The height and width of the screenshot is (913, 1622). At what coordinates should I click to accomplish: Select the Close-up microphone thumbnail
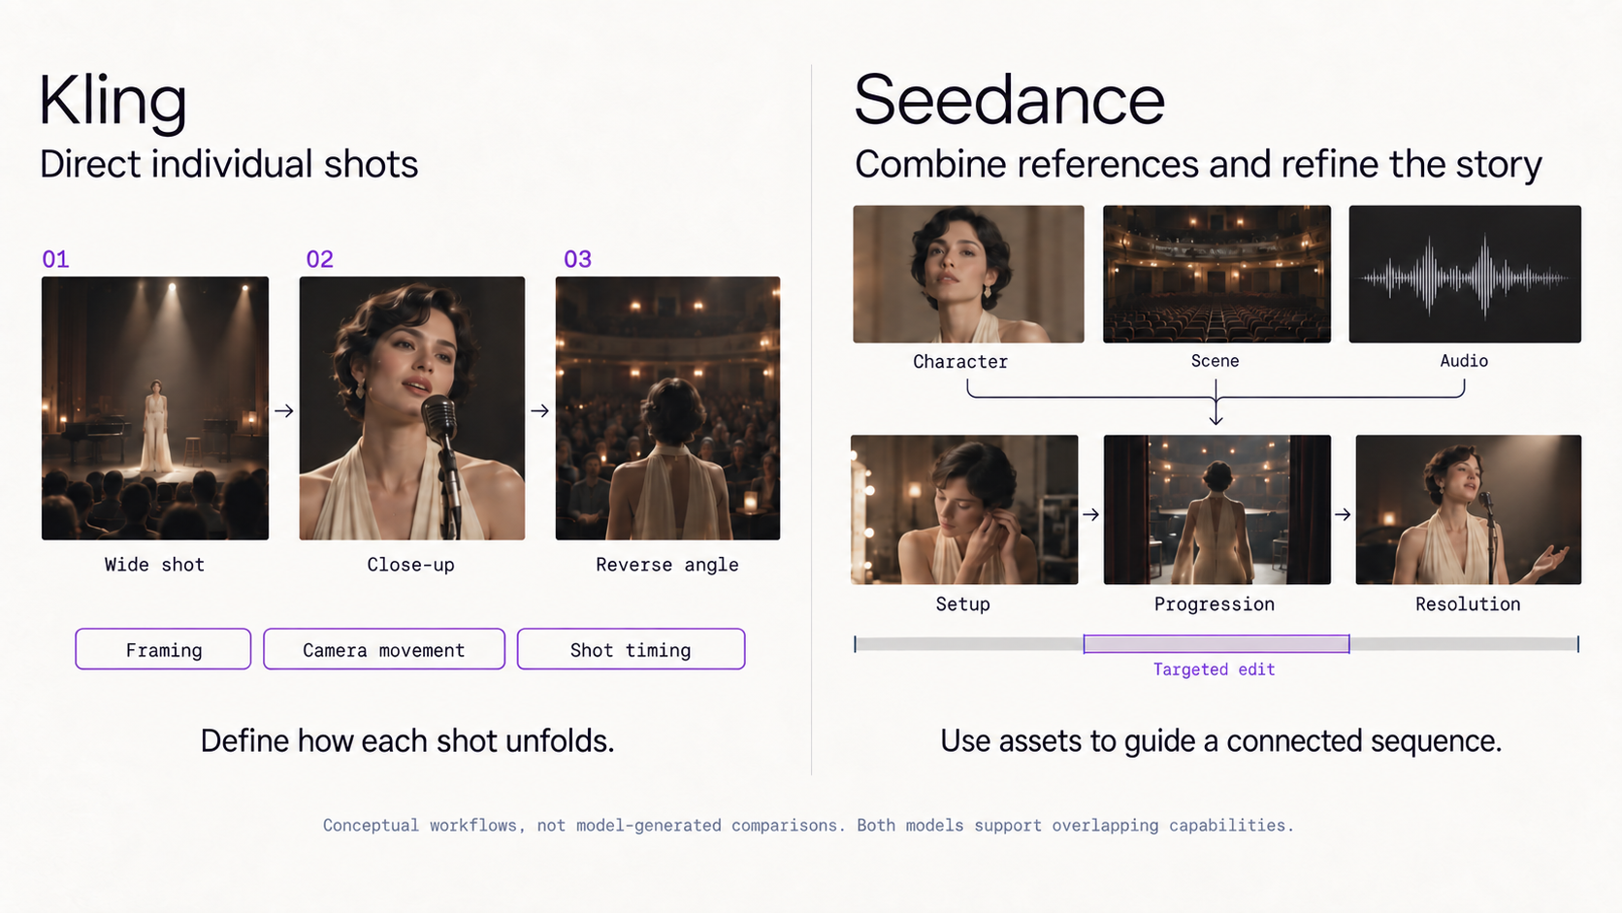point(412,408)
